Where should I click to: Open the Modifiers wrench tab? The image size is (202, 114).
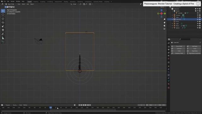(169, 69)
